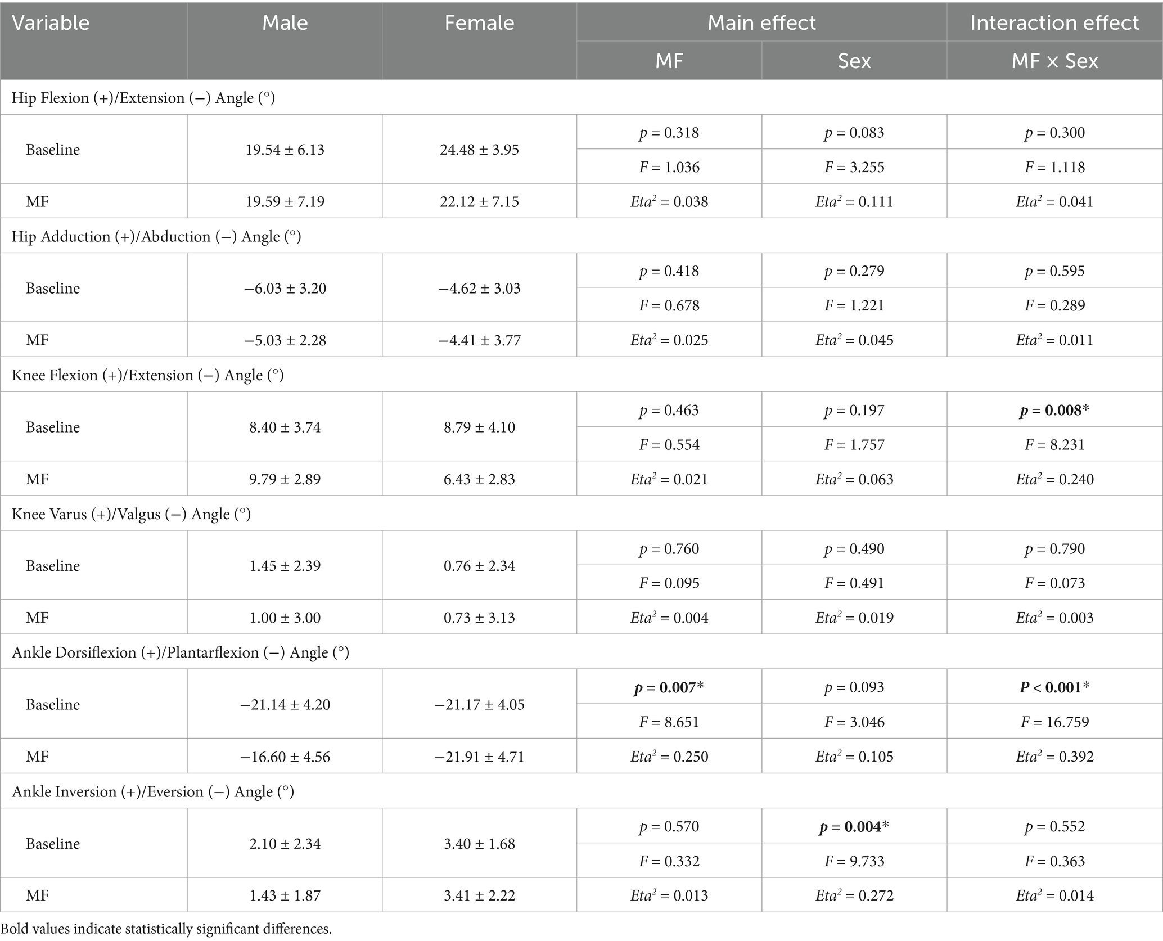Viewport: 1163px width, 941px height.
Task: Click the Male column header
Action: click(285, 23)
